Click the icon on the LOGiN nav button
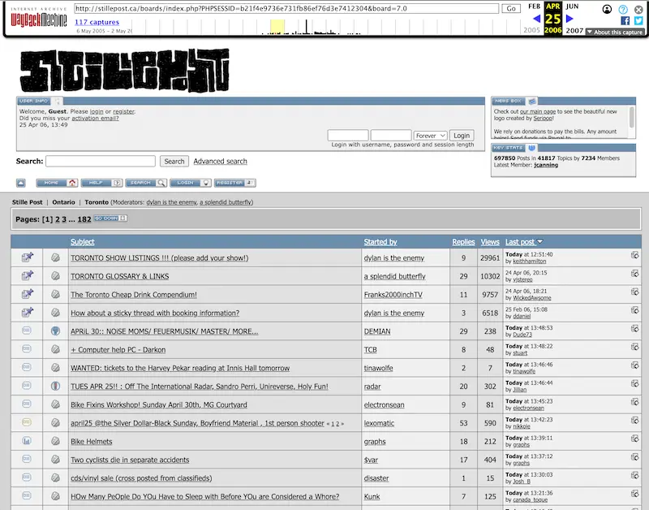 coord(206,183)
